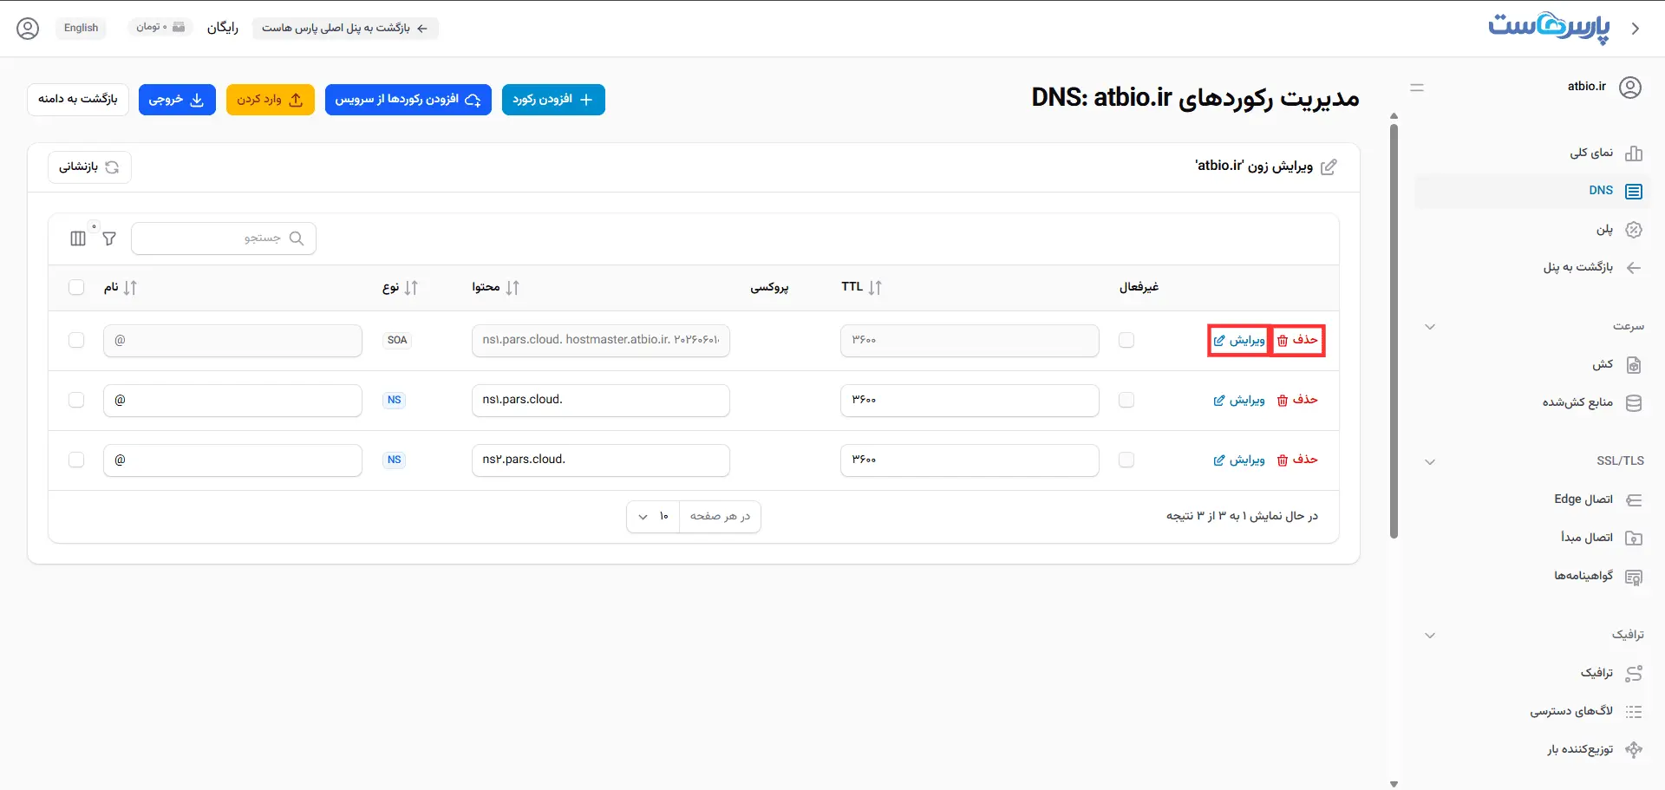Viewport: 1665px width, 790px height.
Task: Click the وارد کردن import button
Action: pos(271,100)
